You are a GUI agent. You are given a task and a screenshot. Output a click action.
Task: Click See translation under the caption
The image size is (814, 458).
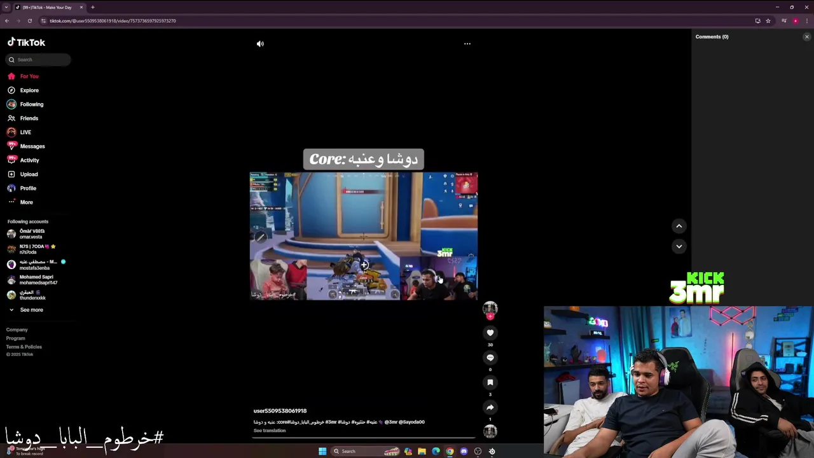click(270, 431)
